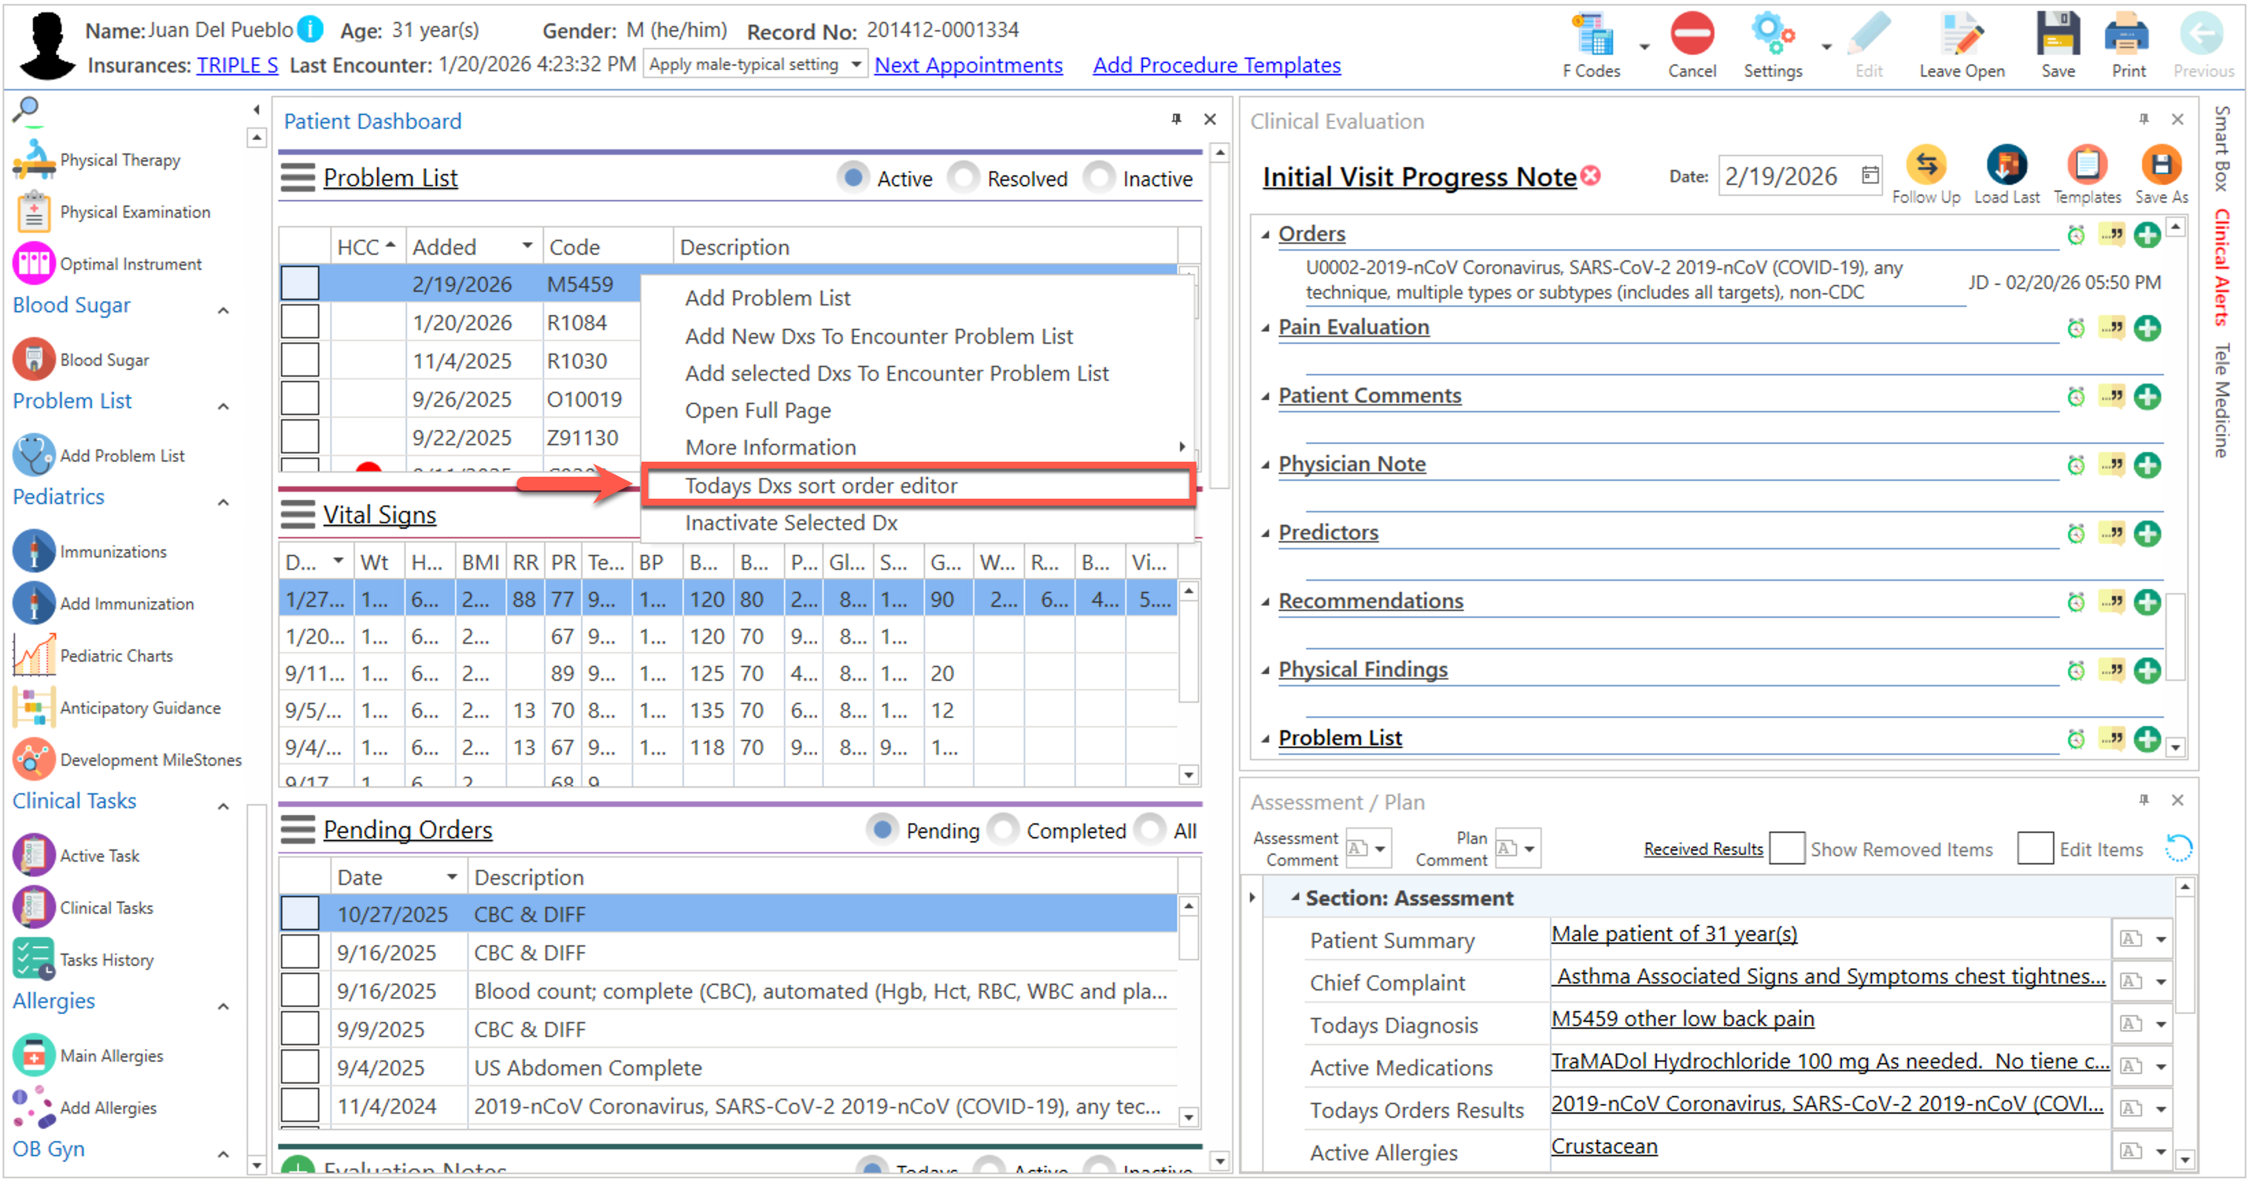Select Completed in Pending Orders
Screen dimensions: 2249x1185
point(1004,830)
